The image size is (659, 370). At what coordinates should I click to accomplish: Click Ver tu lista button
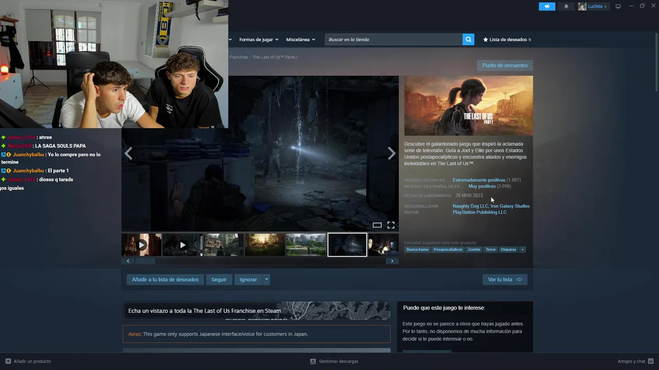point(505,280)
